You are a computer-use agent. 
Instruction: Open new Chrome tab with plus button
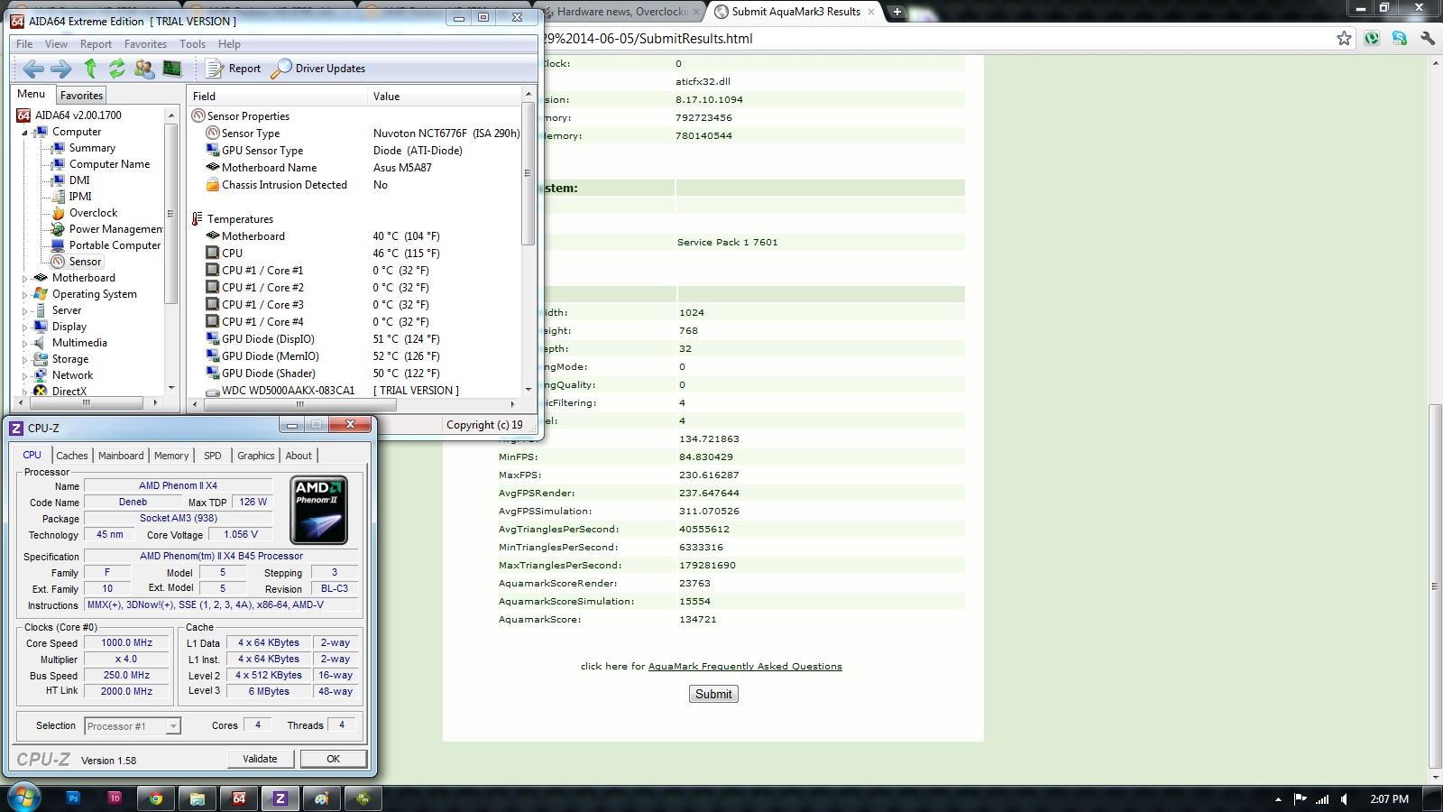tap(896, 12)
